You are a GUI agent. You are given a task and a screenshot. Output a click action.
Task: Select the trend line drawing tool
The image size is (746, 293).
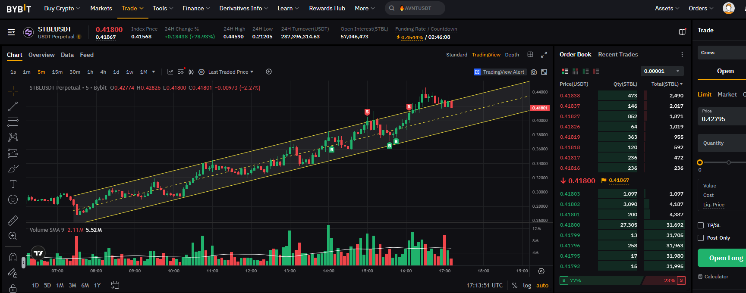(13, 106)
